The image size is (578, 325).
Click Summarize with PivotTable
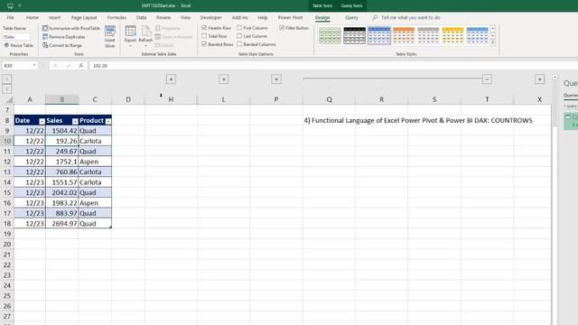point(71,28)
